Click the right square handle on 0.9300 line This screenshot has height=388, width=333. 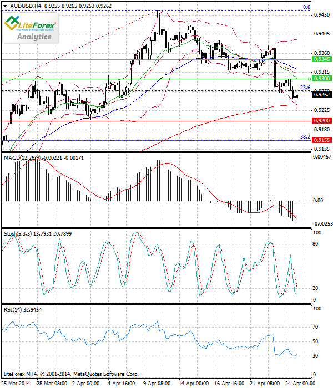tap(309, 79)
